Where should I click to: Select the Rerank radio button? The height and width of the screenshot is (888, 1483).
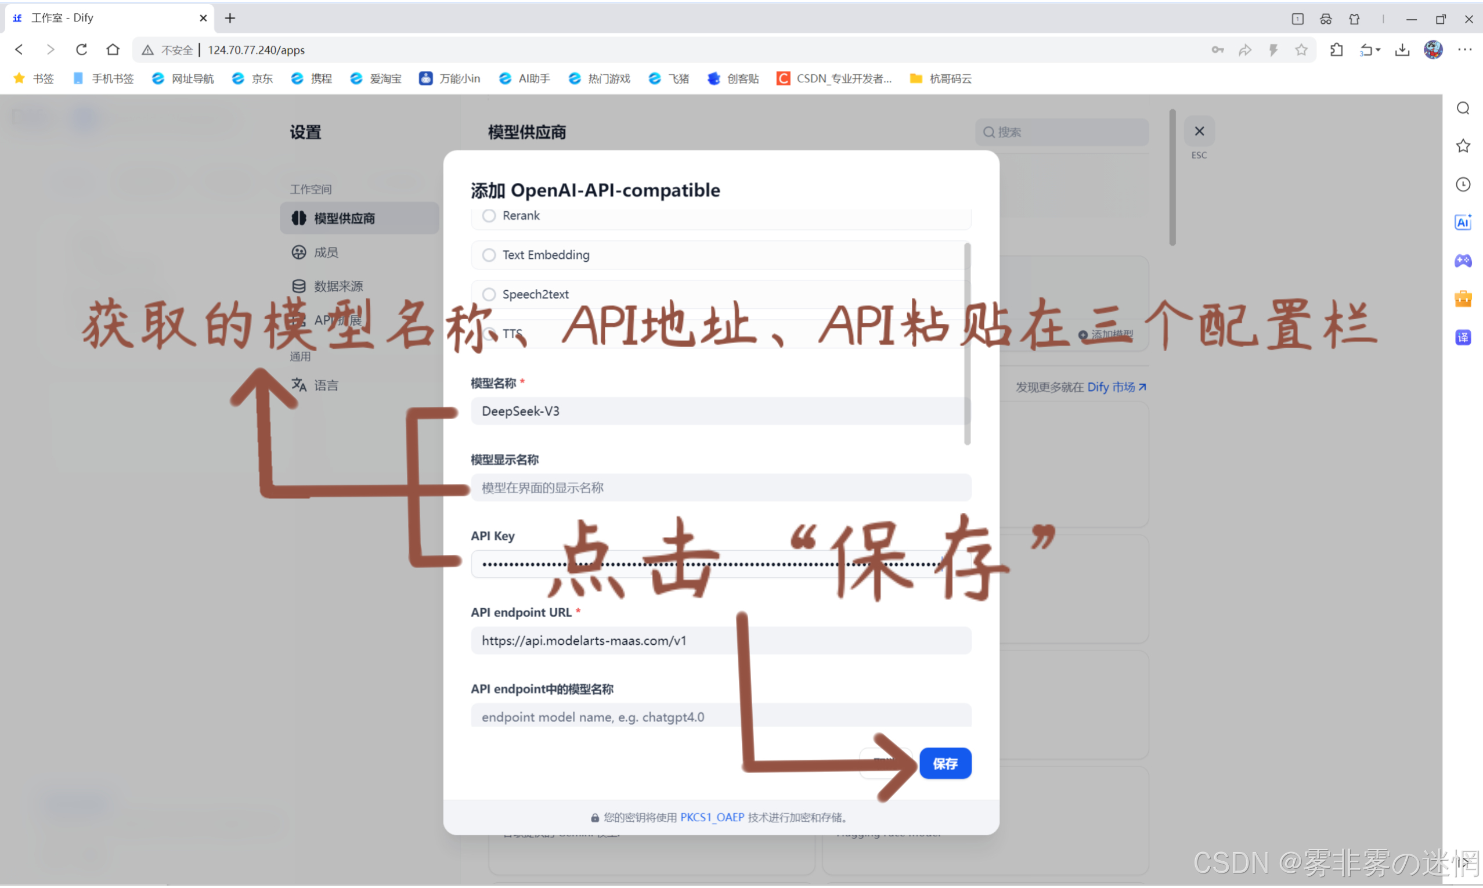(489, 215)
